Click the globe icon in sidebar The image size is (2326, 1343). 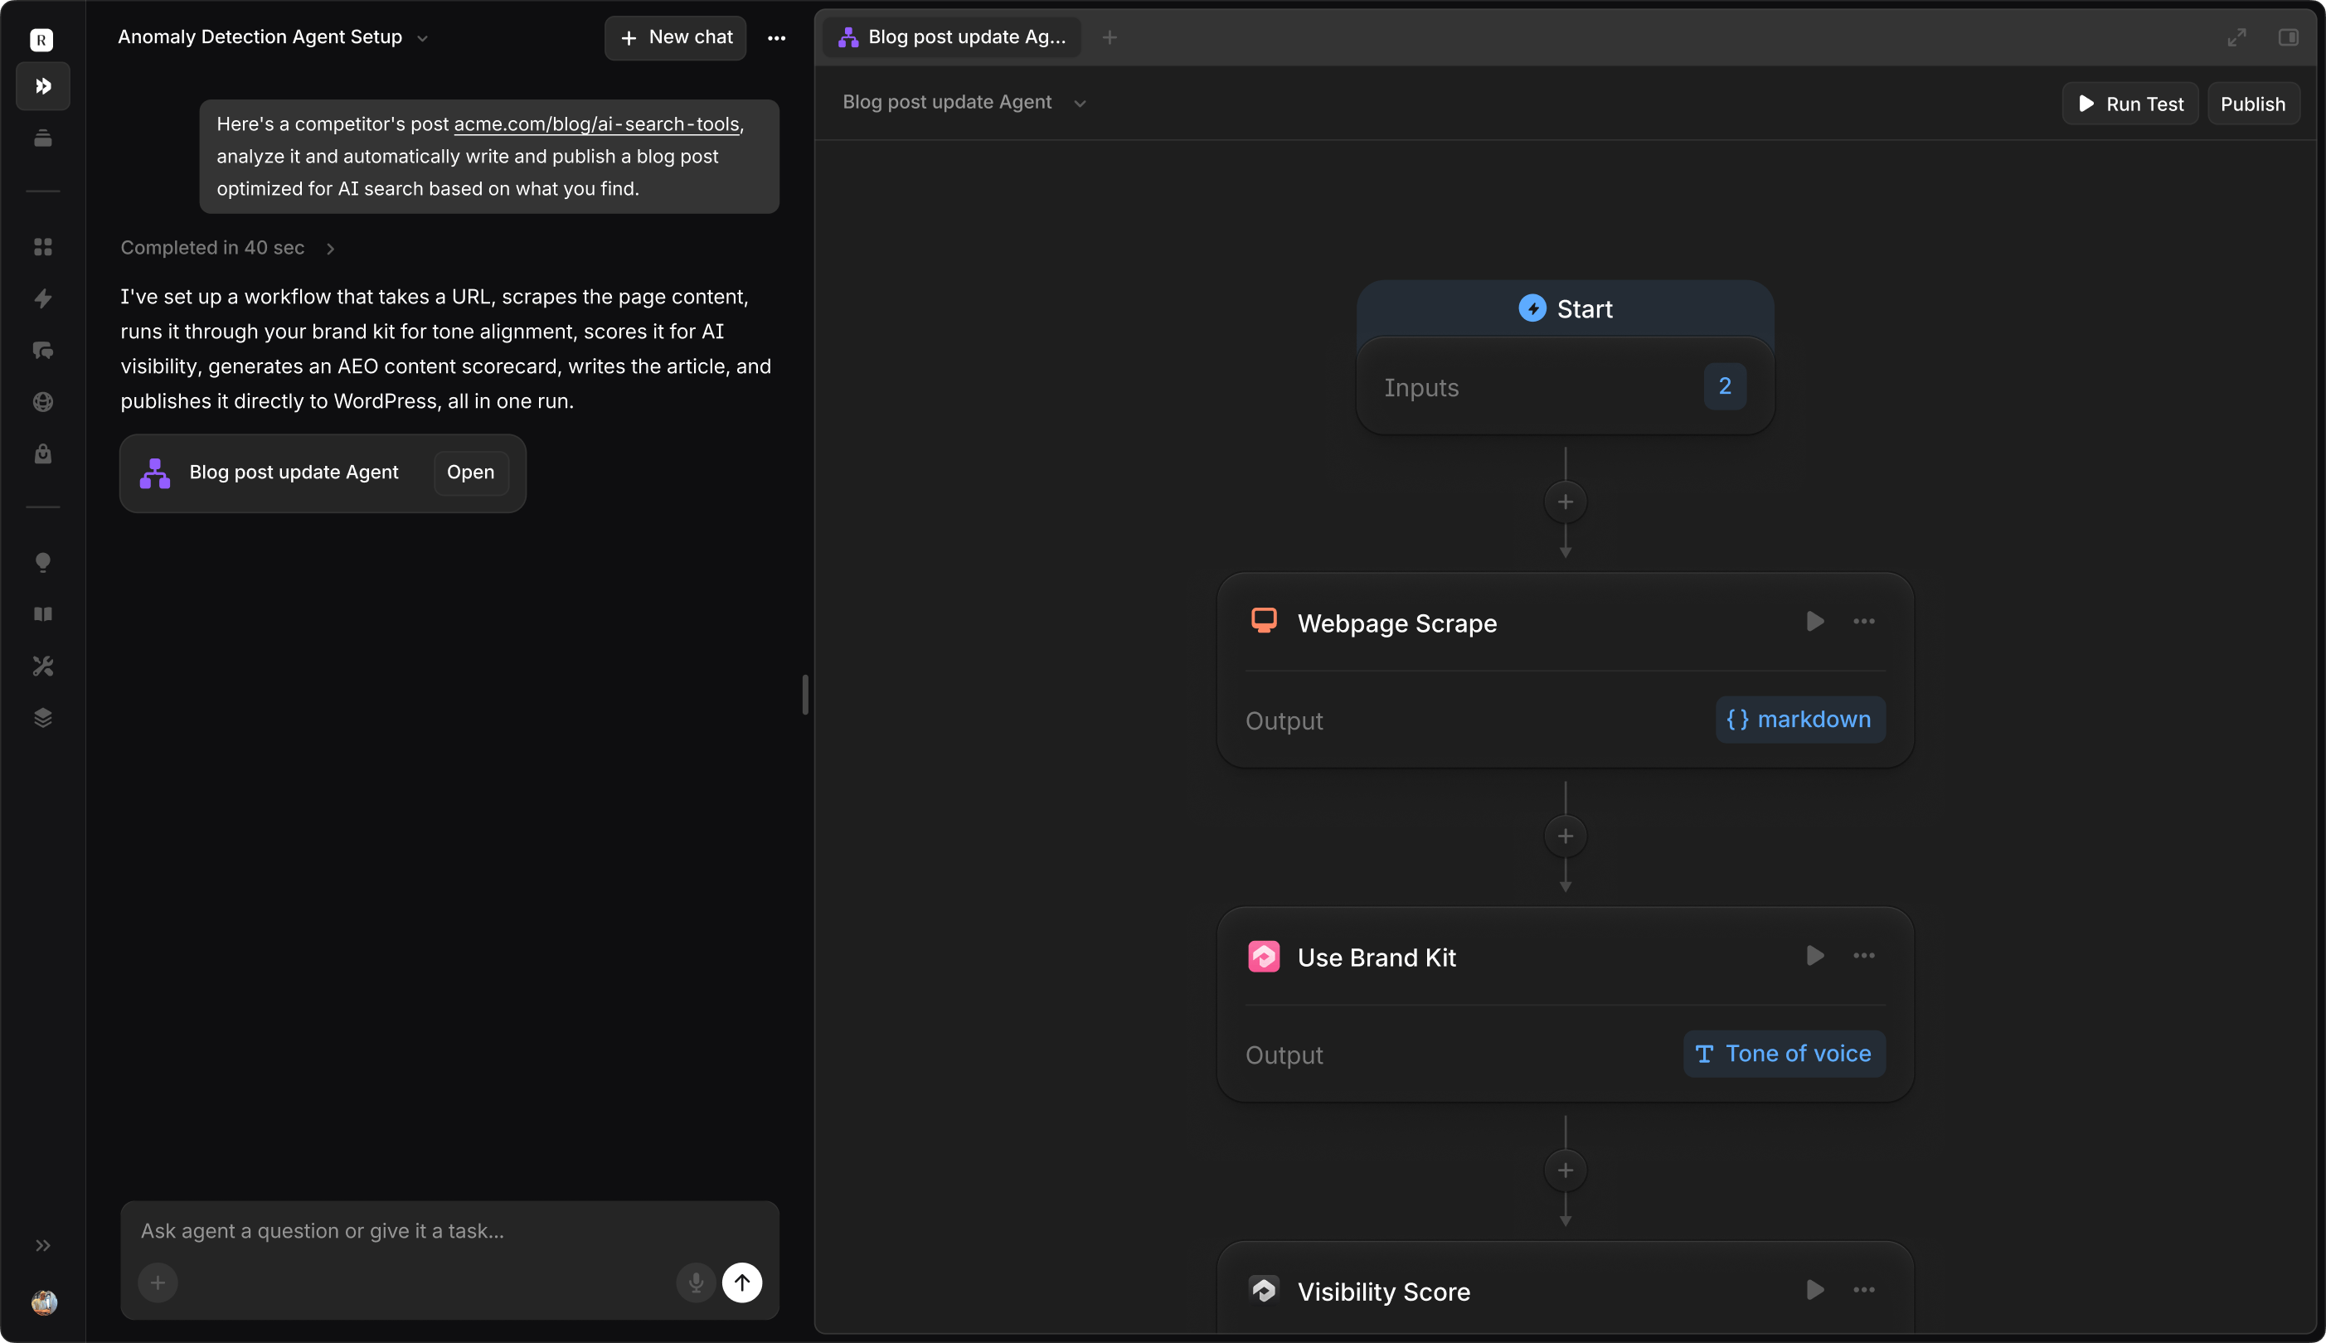[x=42, y=401]
